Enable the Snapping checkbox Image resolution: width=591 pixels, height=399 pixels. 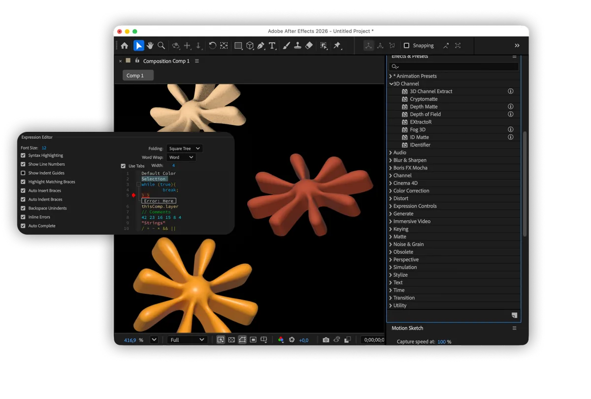pyautogui.click(x=406, y=46)
